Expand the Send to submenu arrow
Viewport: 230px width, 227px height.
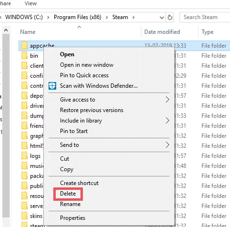(x=167, y=145)
